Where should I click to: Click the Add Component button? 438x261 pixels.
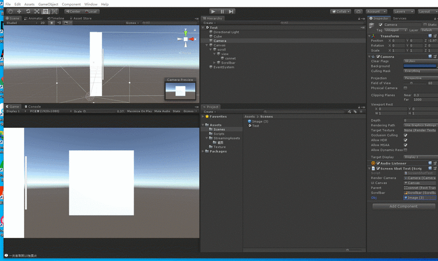point(403,206)
